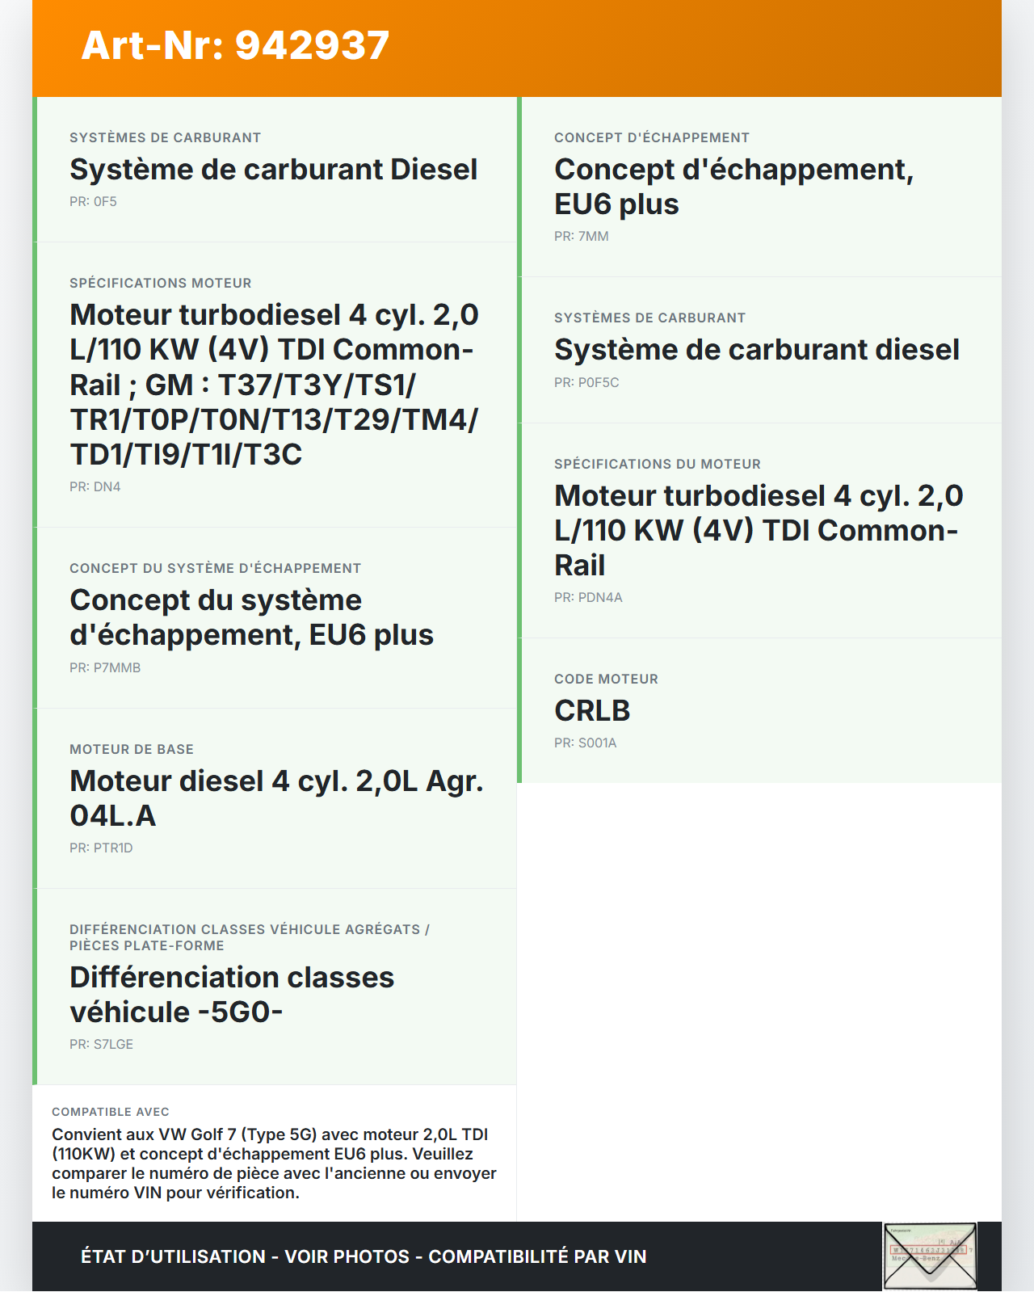Select the PR: S001A code
This screenshot has height=1292, width=1034.
[x=585, y=743]
